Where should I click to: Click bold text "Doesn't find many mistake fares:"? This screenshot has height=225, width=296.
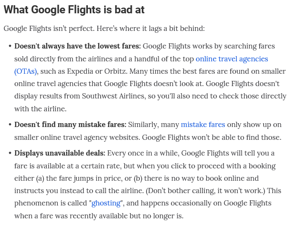70,125
